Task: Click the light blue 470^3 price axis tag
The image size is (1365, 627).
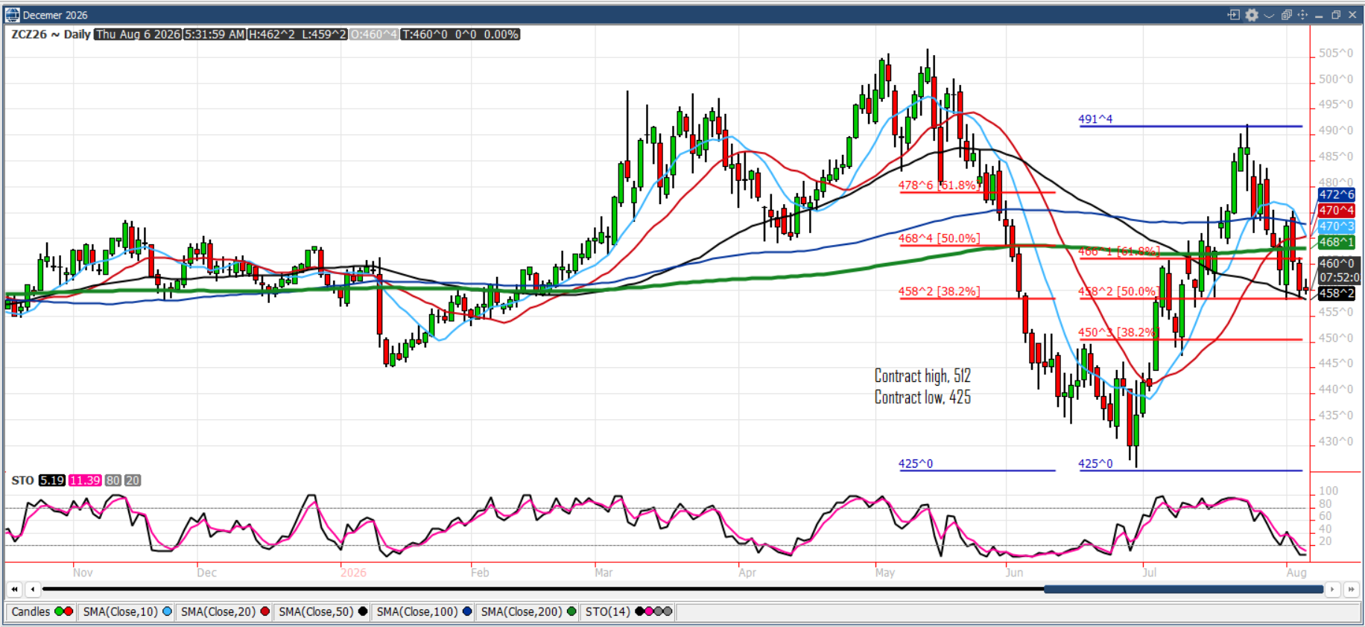Action: (1336, 226)
